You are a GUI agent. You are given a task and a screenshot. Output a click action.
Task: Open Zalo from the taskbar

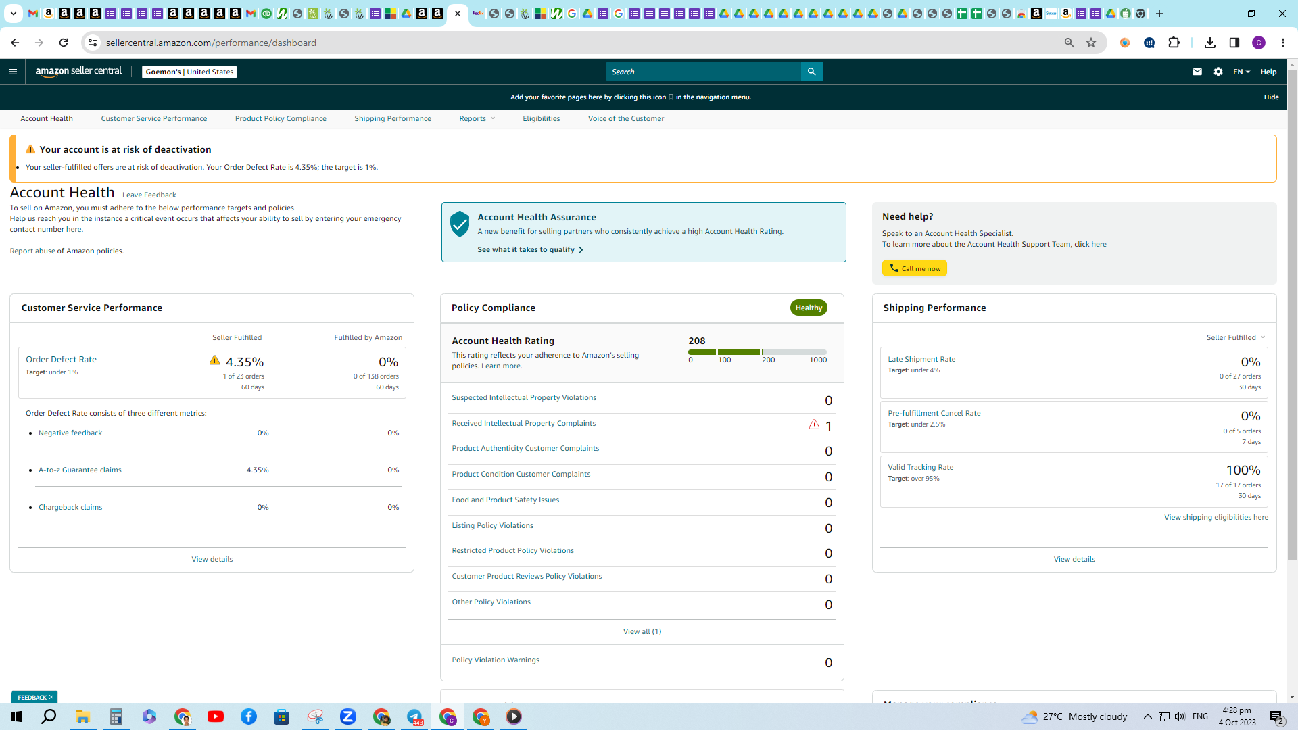pos(348,716)
